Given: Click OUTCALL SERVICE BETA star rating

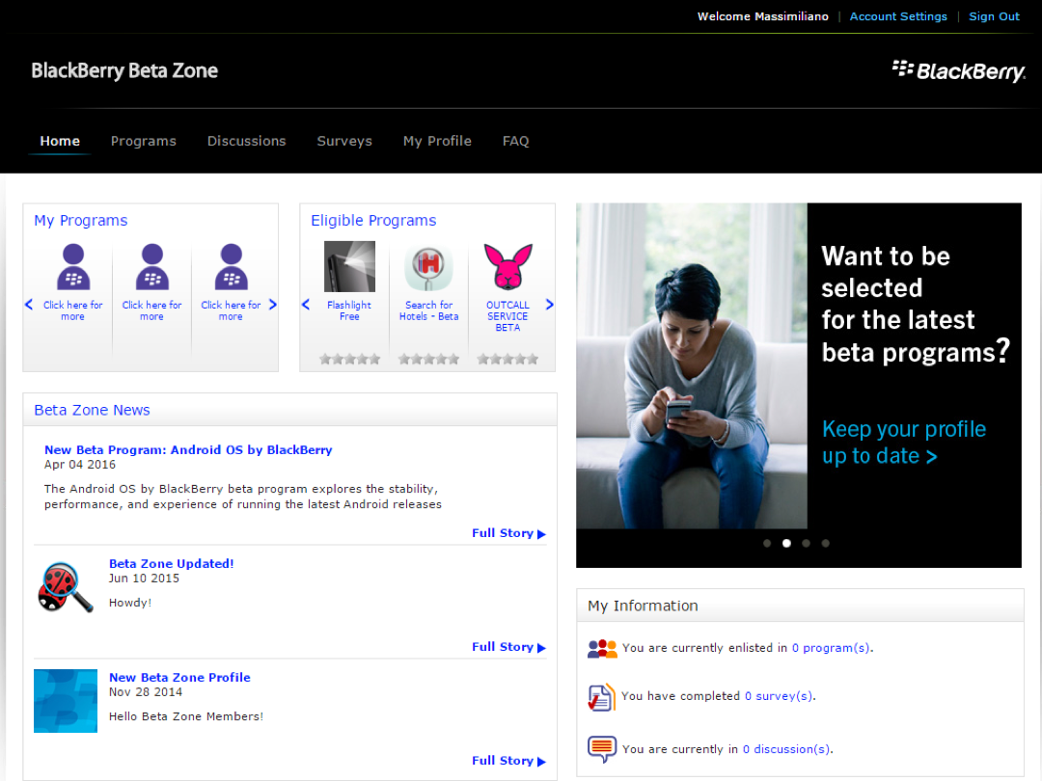Looking at the screenshot, I should 507,360.
